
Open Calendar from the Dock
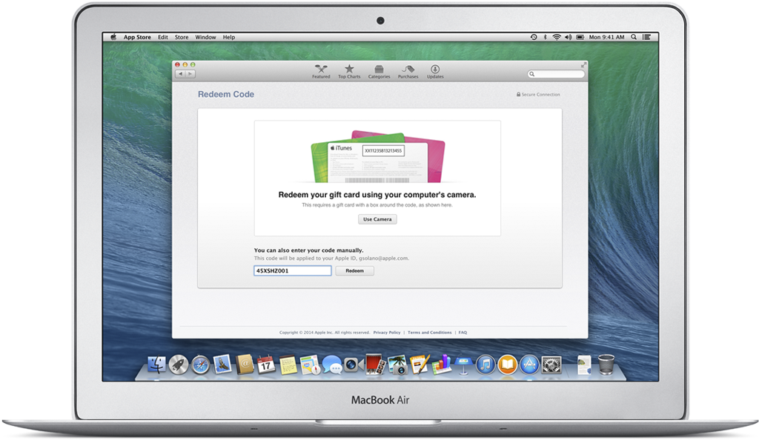pos(266,364)
